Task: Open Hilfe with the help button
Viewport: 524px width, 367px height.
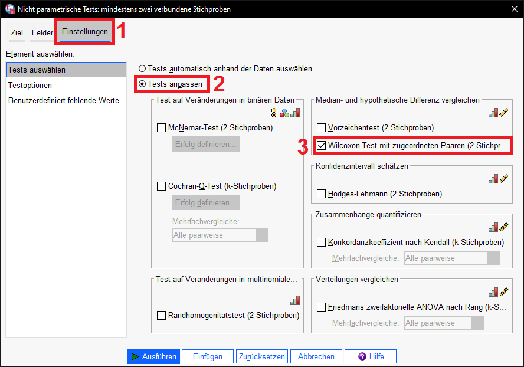Action: (x=371, y=356)
